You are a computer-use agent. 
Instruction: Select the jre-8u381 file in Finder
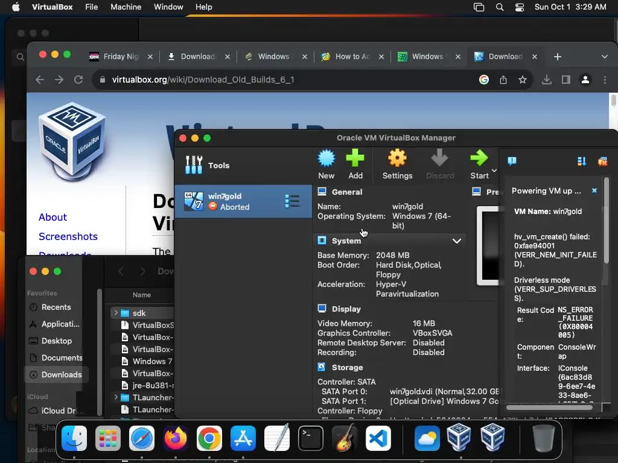click(147, 385)
